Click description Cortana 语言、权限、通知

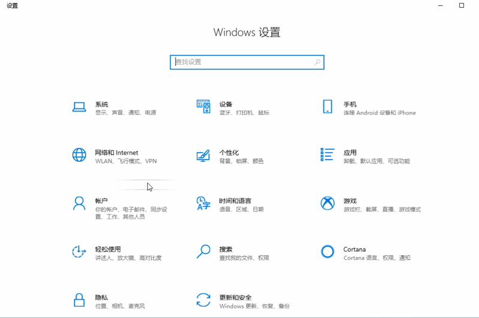click(x=377, y=258)
